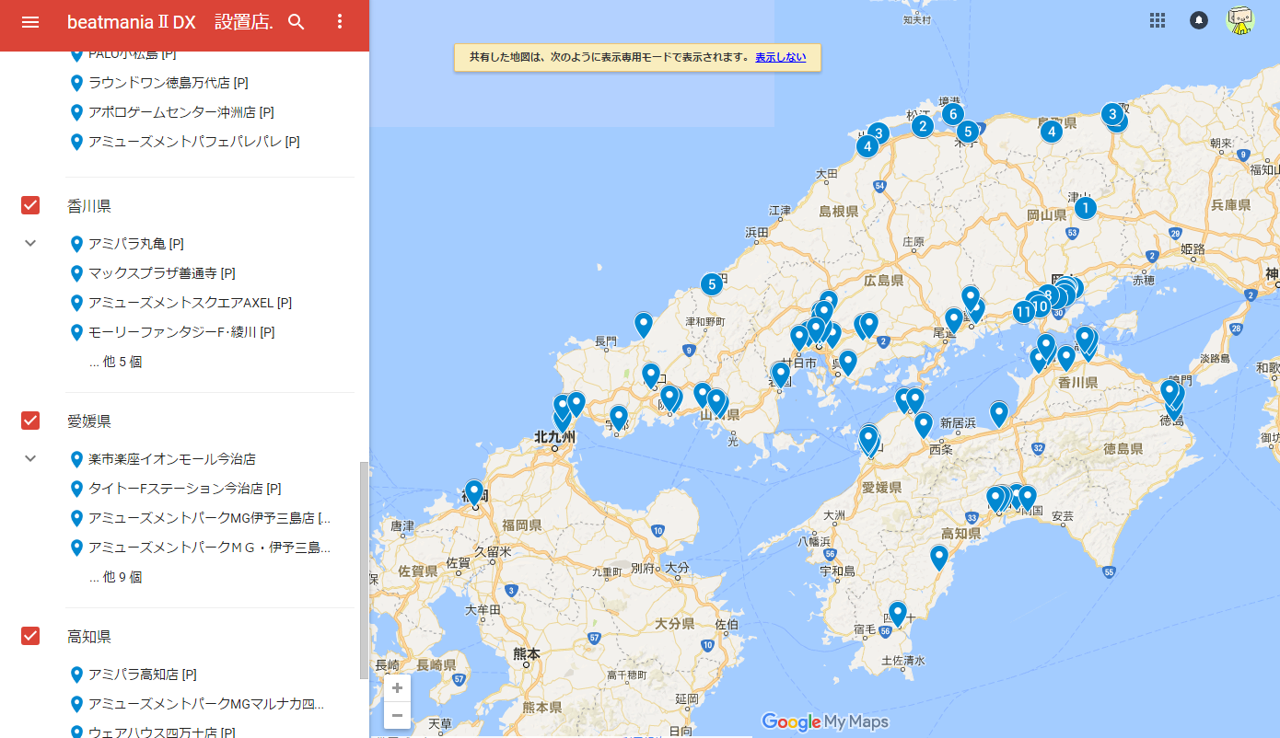Uncheck the 香川県 layer checkbox
The image size is (1280, 738).
[30, 205]
